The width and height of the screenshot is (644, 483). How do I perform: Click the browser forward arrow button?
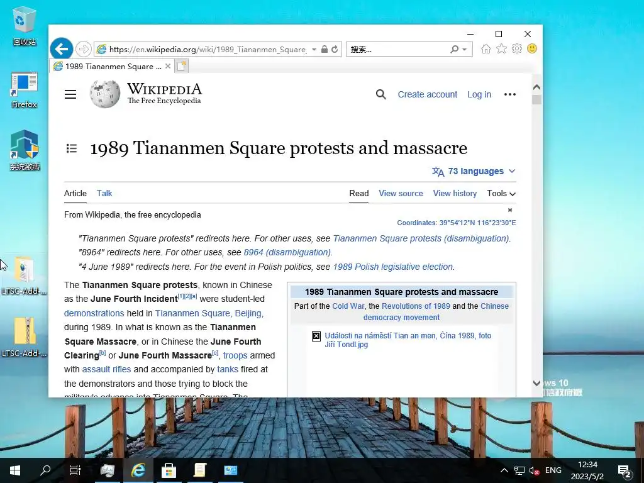(84, 49)
